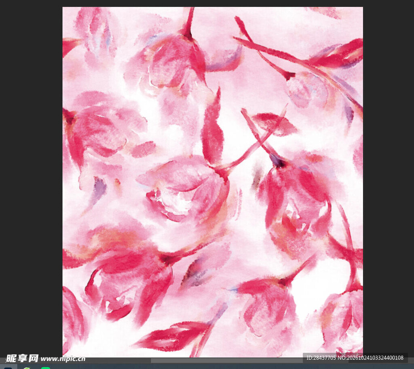This screenshot has height=369, width=414.
Task: Open the green taskbar app icon
Action: [x=46, y=368]
